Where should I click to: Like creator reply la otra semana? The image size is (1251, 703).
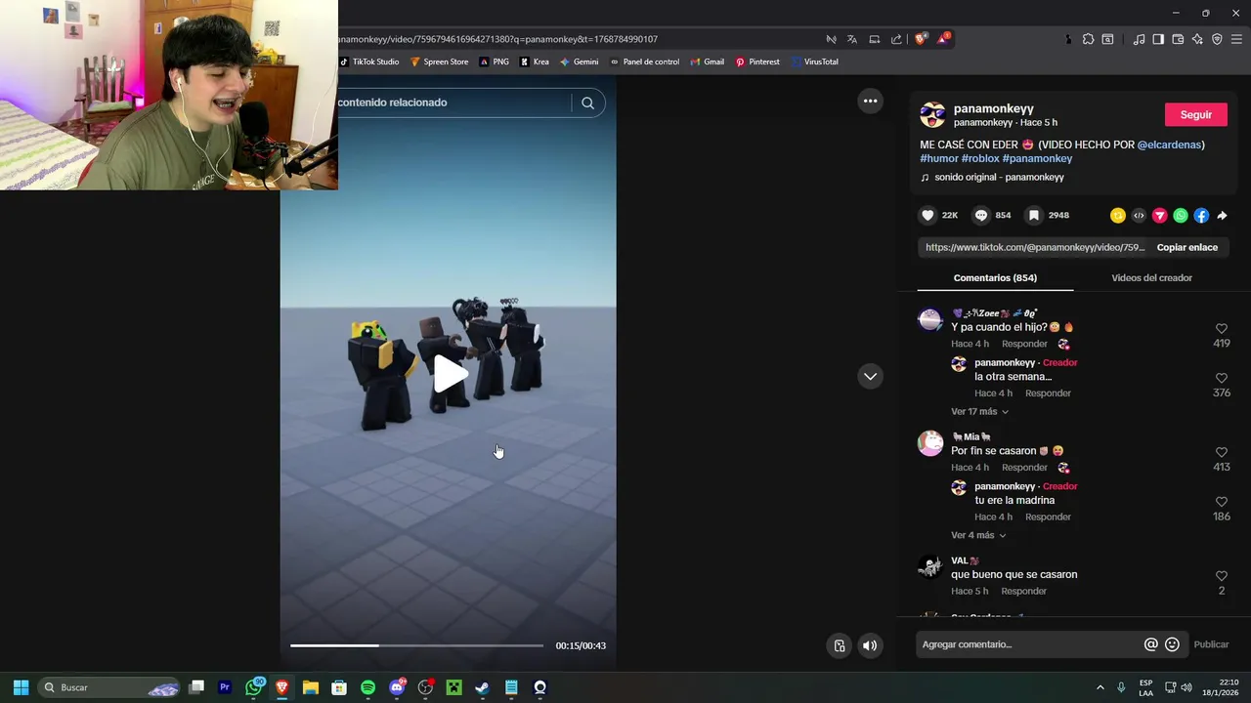tap(1221, 378)
